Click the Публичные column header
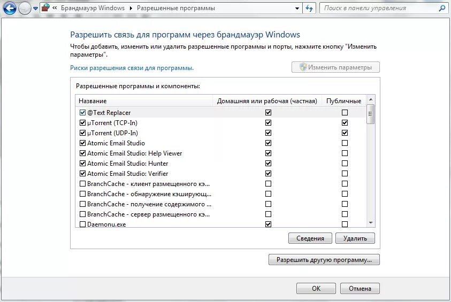 coord(343,101)
